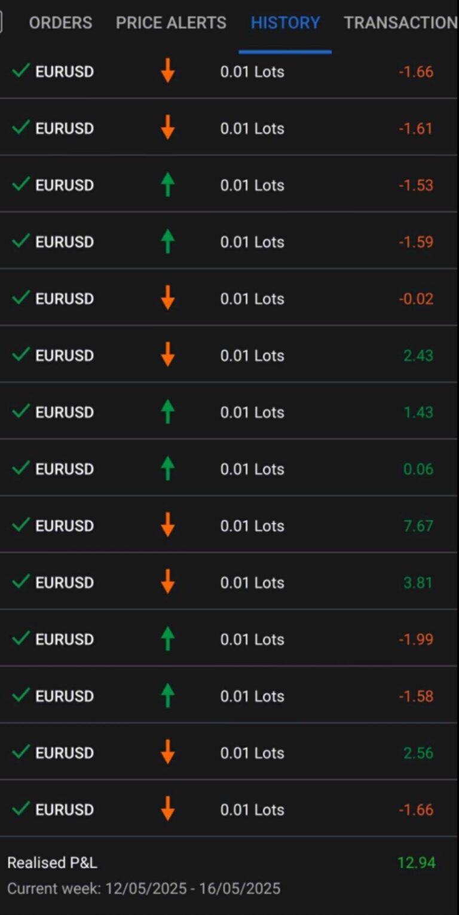Select the HISTORY tab
The image size is (459, 915).
pos(285,23)
